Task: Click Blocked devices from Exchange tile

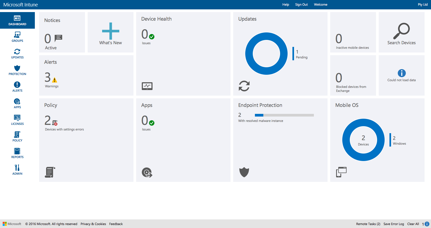Action: click(x=353, y=75)
